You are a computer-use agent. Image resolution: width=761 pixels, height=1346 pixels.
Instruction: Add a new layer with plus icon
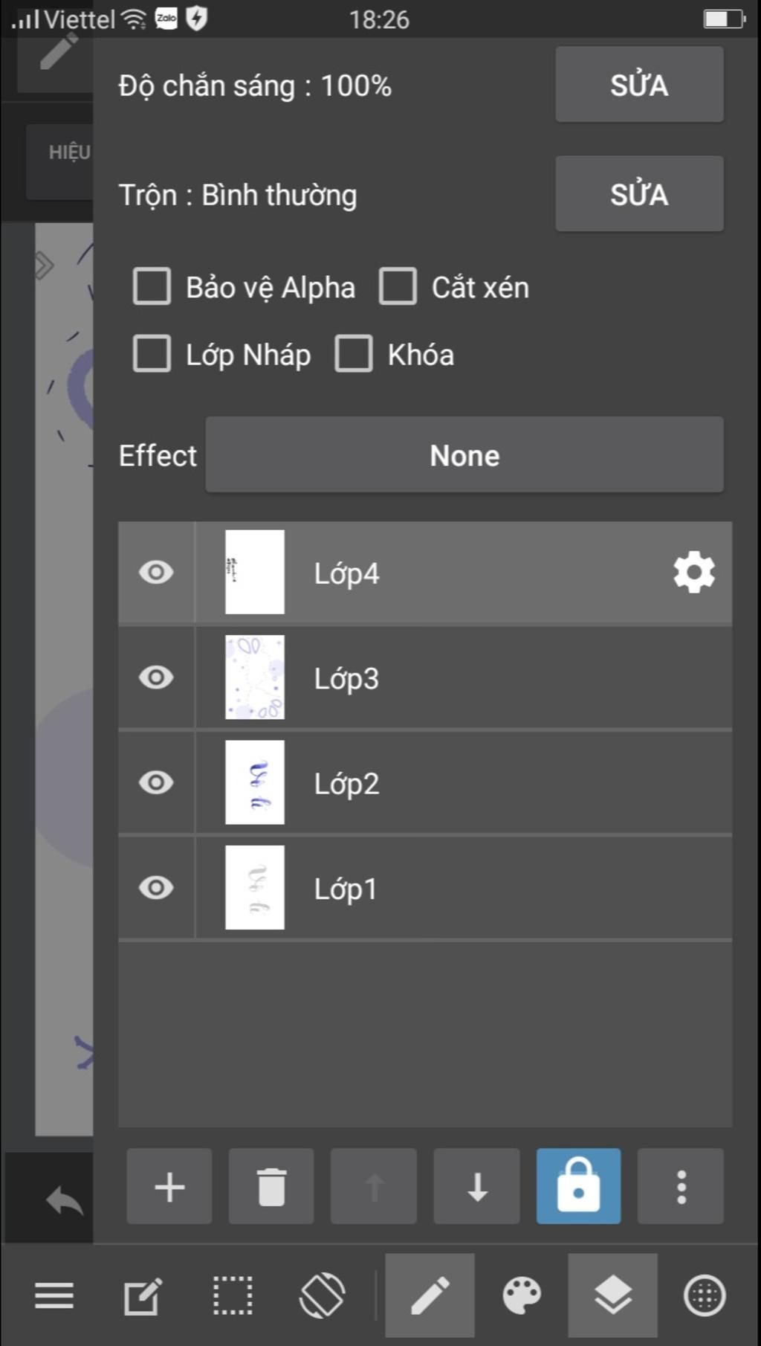tap(169, 1186)
